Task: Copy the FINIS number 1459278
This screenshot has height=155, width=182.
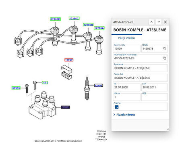Action: click(165, 48)
